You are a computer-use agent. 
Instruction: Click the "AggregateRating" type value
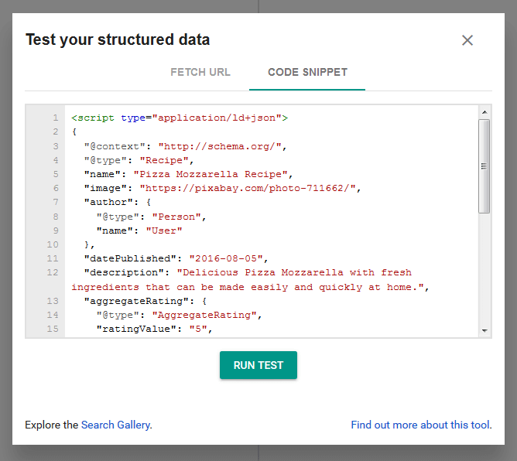[204, 316]
